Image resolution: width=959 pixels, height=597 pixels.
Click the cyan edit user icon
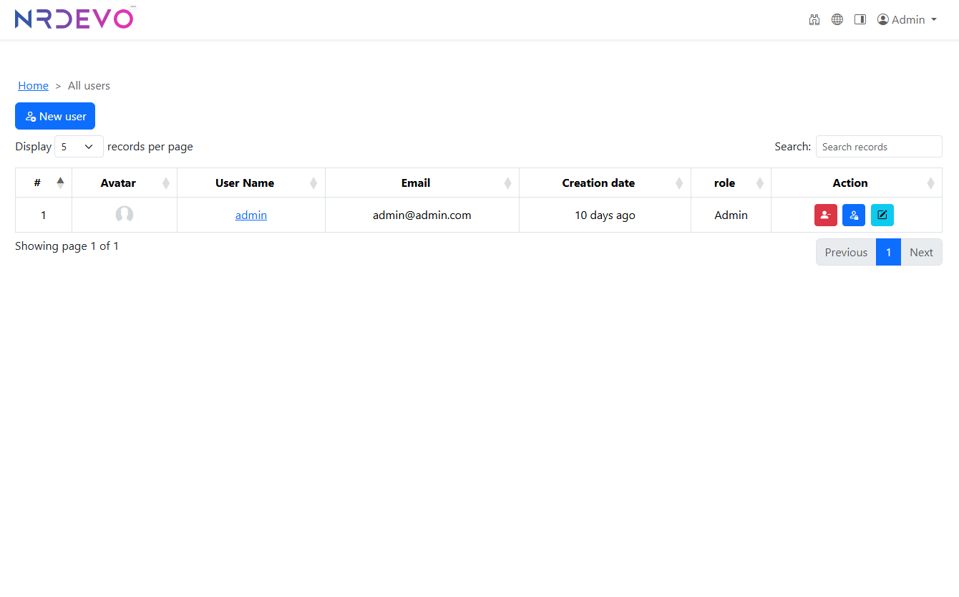point(882,215)
